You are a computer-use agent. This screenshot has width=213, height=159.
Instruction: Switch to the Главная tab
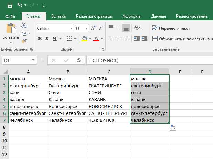pyautogui.click(x=34, y=16)
